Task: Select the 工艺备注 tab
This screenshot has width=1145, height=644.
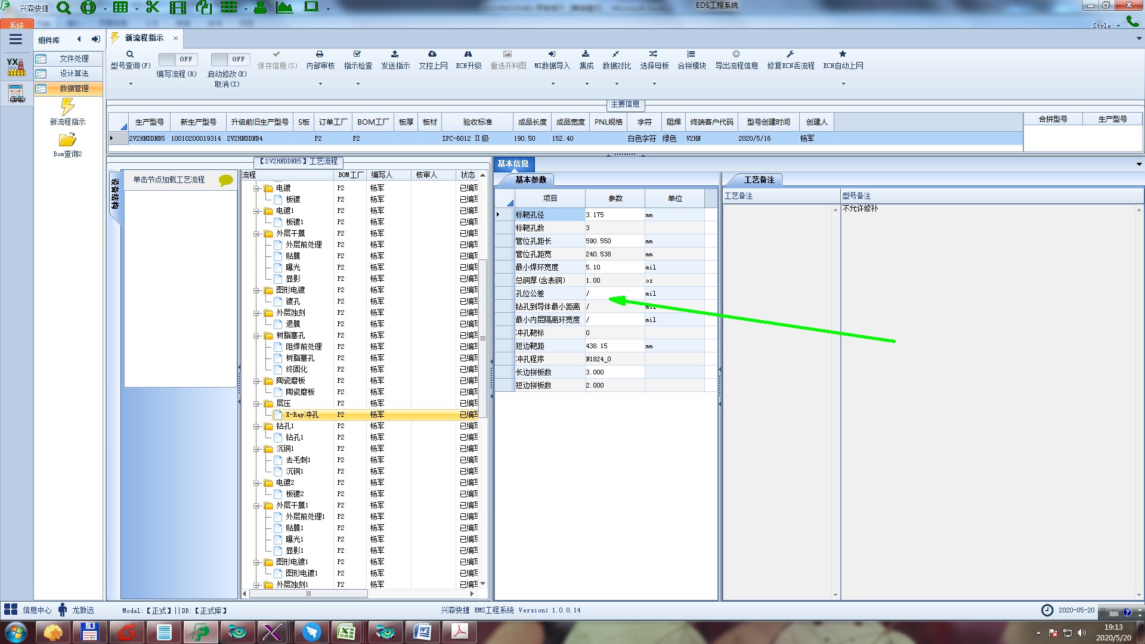Action: tap(759, 179)
